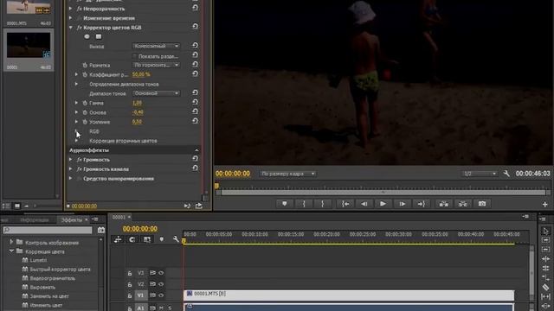The image size is (554, 311).
Task: Open new custom bin in Effects panel
Action: (101, 230)
